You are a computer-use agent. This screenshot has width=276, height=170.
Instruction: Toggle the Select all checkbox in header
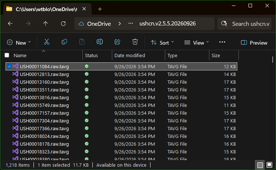7,55
